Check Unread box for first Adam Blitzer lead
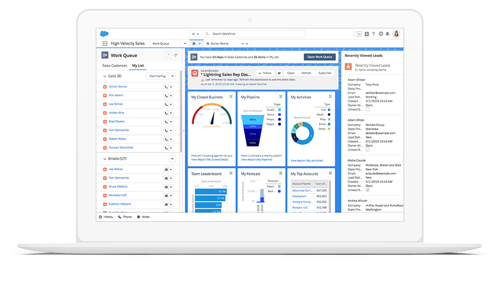 pyautogui.click(x=368, y=109)
